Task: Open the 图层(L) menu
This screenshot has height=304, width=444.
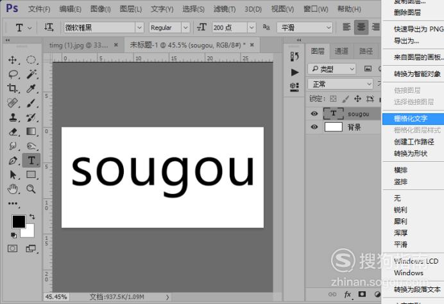Action: click(130, 9)
